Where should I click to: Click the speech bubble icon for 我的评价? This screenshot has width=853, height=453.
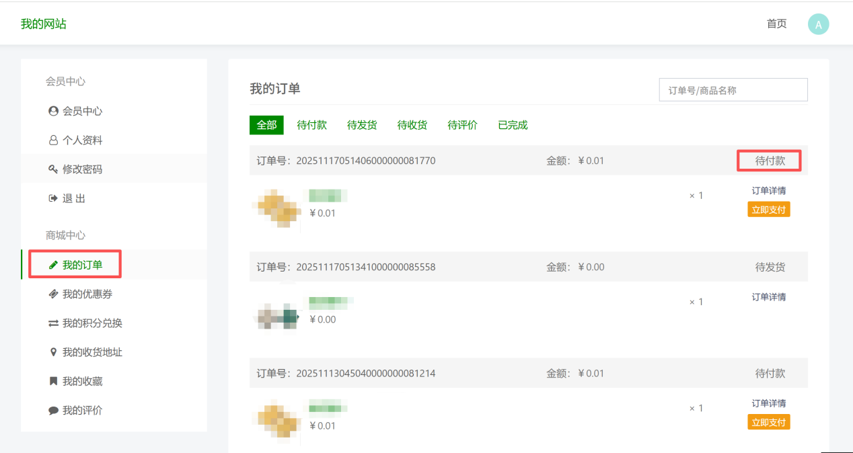(53, 411)
